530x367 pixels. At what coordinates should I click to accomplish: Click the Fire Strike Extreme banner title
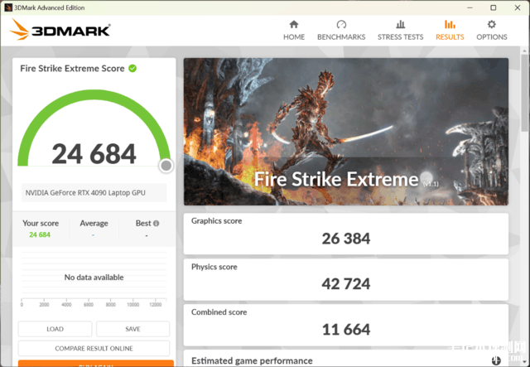[x=336, y=179]
